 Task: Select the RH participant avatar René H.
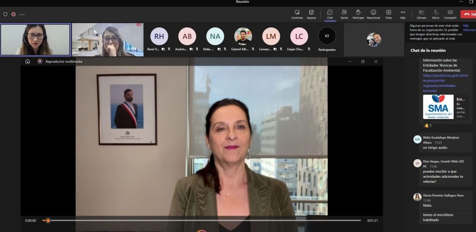tap(159, 36)
